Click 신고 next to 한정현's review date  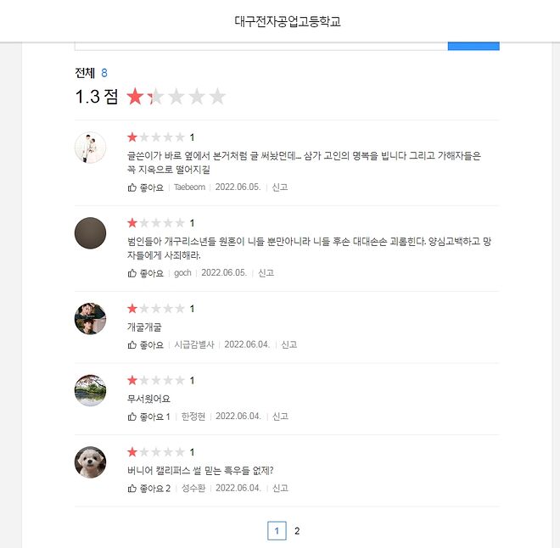pos(280,417)
